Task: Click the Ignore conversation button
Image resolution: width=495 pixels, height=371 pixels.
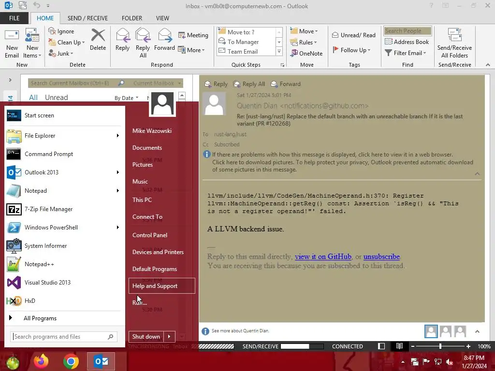Action: pos(61,31)
